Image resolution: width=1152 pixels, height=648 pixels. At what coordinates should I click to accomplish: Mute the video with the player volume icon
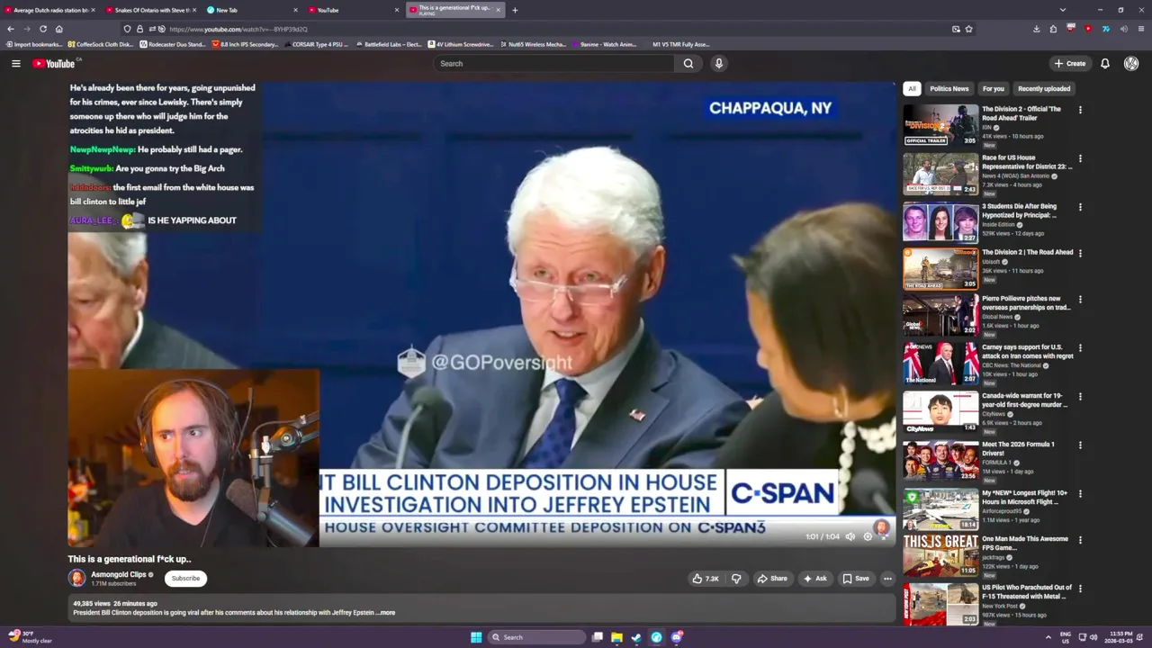[850, 536]
